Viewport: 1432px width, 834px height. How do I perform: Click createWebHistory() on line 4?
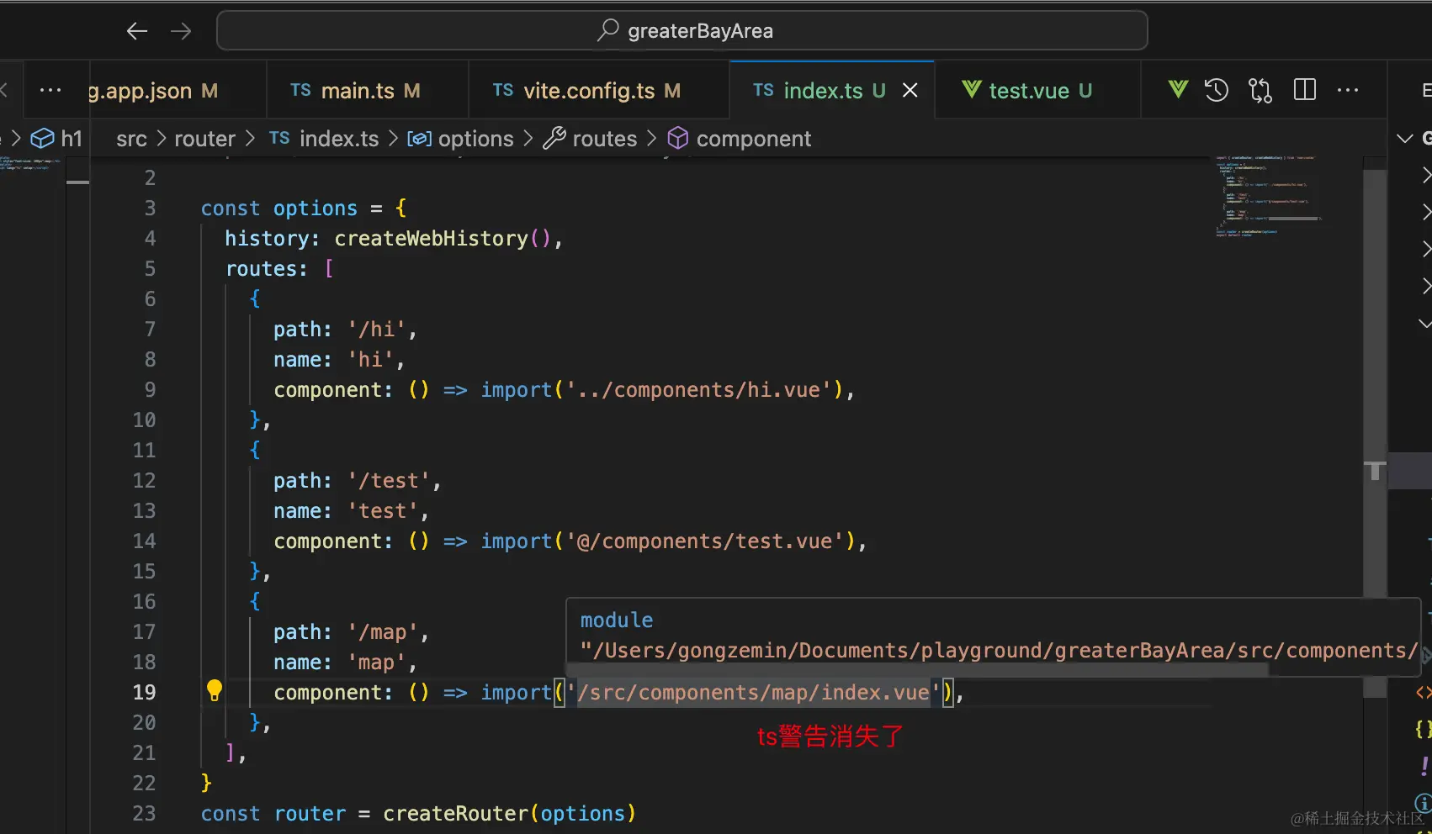pos(442,239)
